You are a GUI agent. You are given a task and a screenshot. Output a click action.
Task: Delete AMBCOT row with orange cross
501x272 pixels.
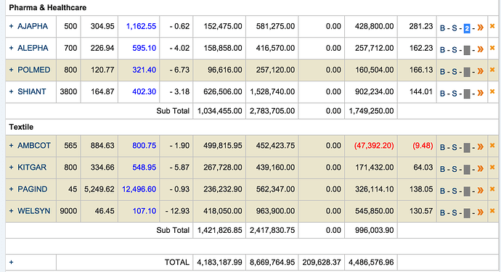coord(492,146)
